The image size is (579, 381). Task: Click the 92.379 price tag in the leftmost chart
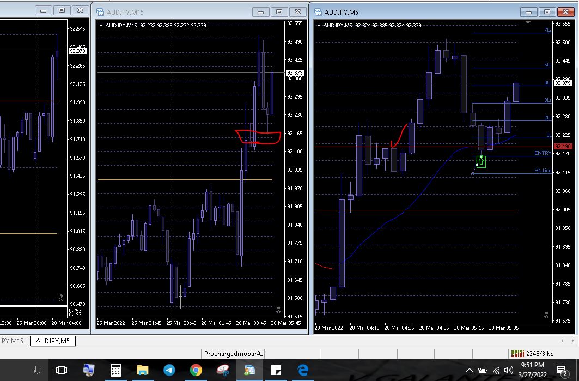[x=77, y=51]
